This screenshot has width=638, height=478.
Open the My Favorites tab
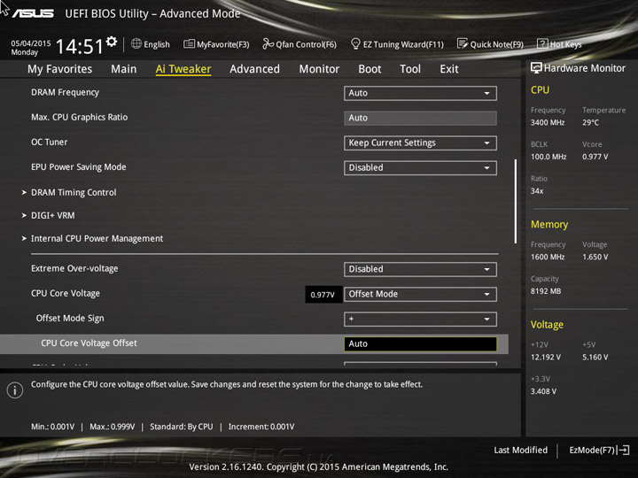(x=60, y=69)
